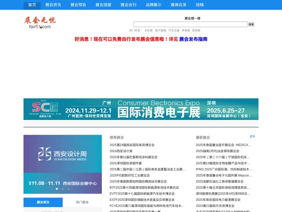
Task: Open 2025年（第二十六届）宁波国际机床 link
Action: pyautogui.click(x=222, y=157)
